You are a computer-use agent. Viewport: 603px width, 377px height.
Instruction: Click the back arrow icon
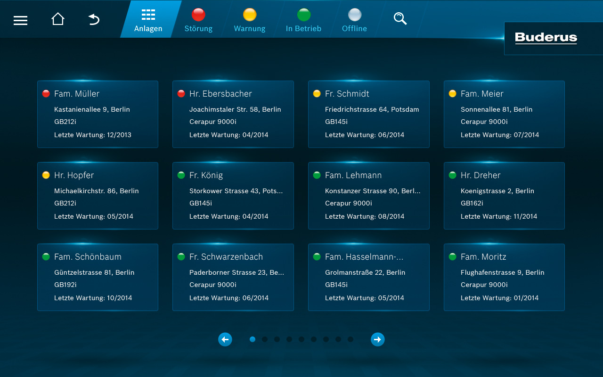(x=94, y=19)
